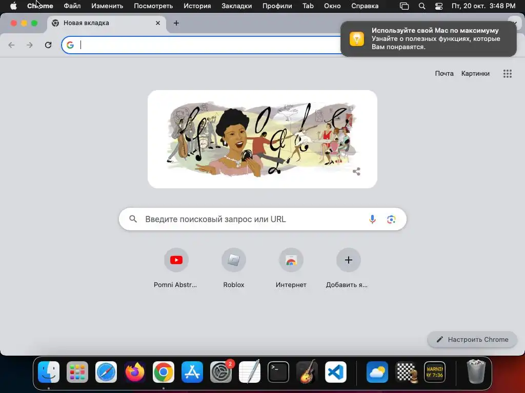Close the Новая вкладка tab
Screen dimensions: 525x393
(x=158, y=23)
